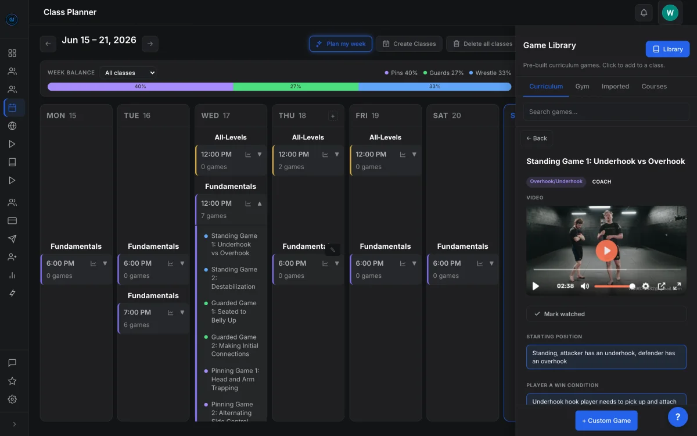This screenshot has width=697, height=436.
Task: Expand Friday All-Levels 12:00 PM class
Action: point(414,155)
